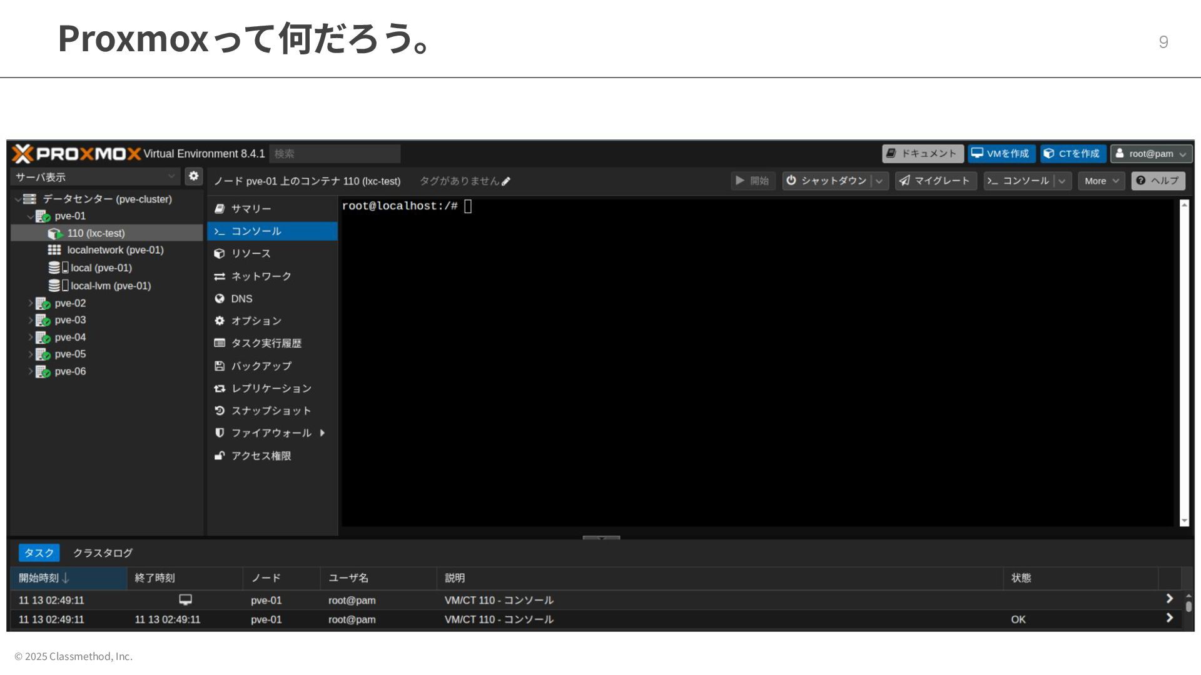
Task: Click the localnetwork (pve-01) grid icon
Action: point(54,250)
